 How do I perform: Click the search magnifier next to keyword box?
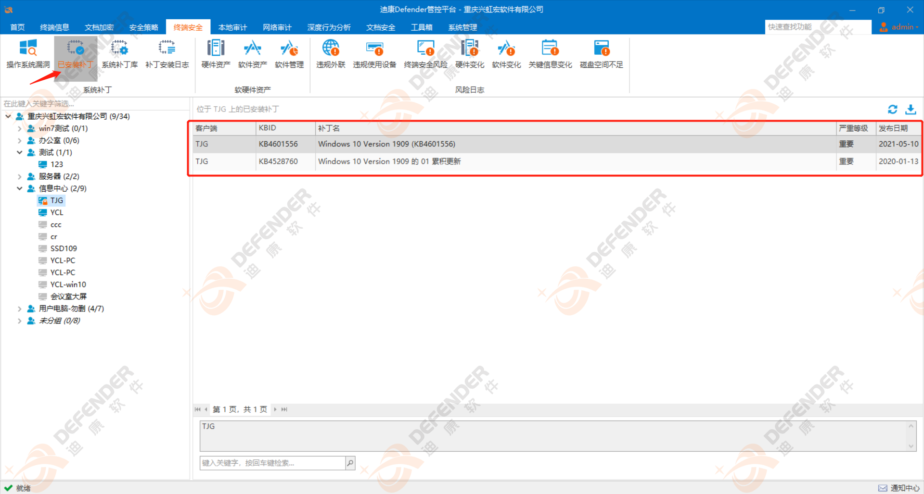tap(350, 463)
